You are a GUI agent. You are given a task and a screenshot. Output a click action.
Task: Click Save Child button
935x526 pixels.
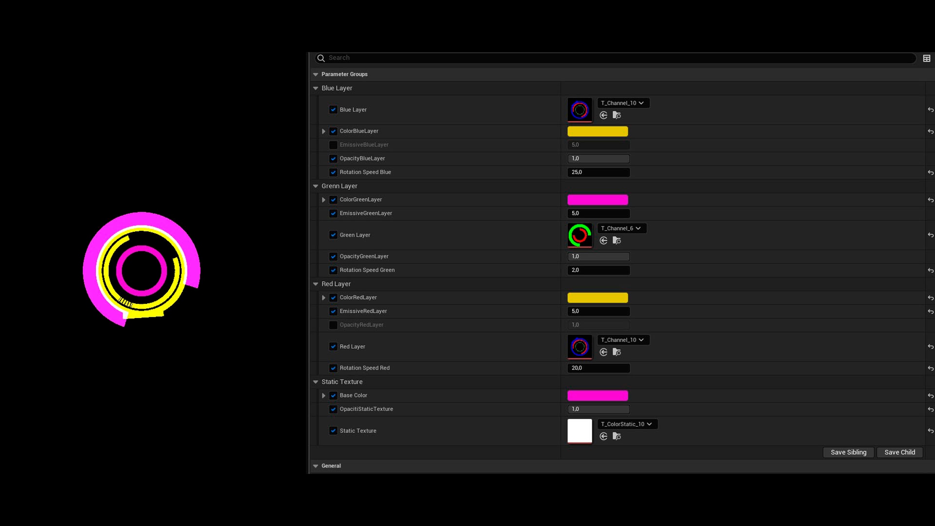[899, 452]
